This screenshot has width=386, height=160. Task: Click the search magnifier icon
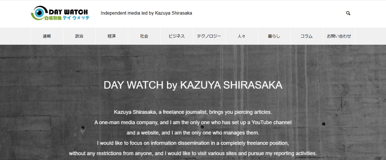coord(348,13)
